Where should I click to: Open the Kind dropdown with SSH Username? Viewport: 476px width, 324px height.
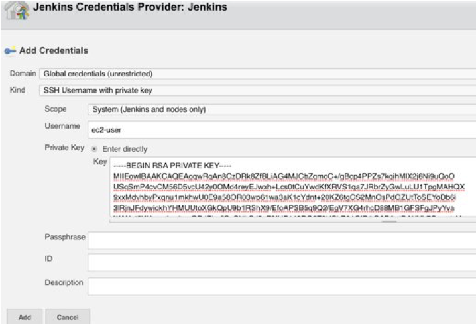pos(257,90)
